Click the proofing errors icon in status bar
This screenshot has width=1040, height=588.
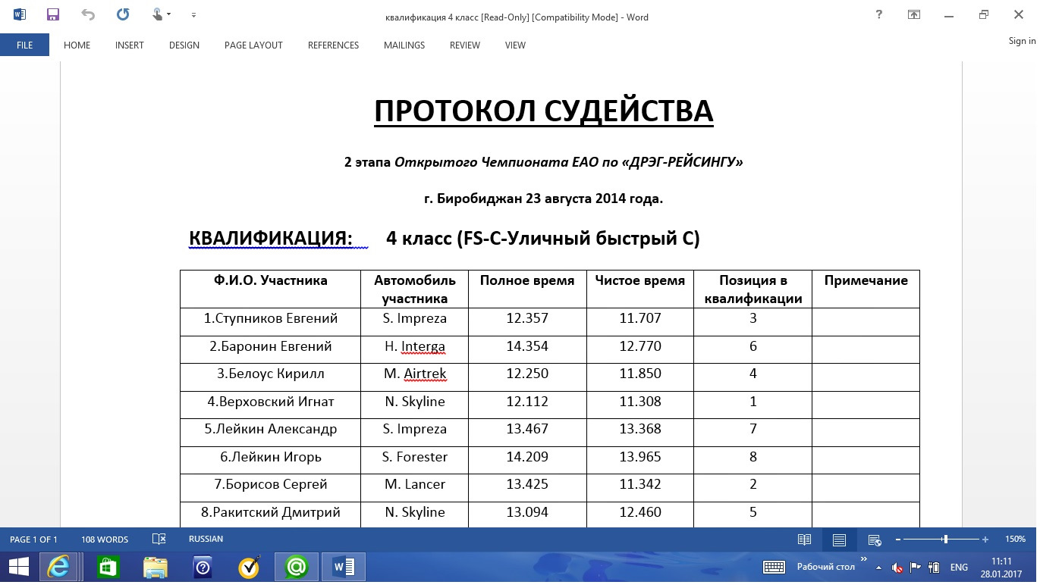point(159,539)
